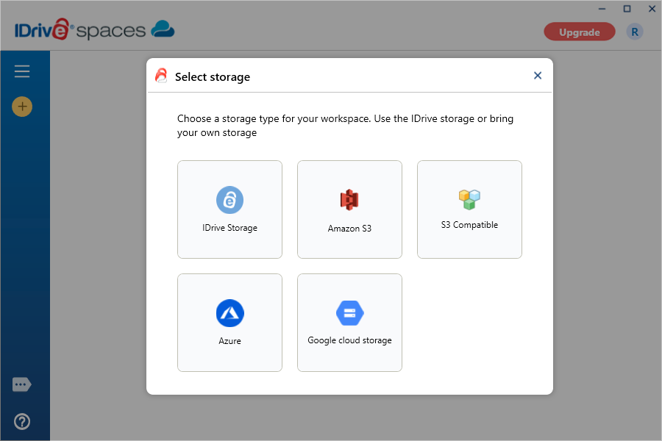Minimize the application window
The image size is (662, 441).
click(602, 8)
